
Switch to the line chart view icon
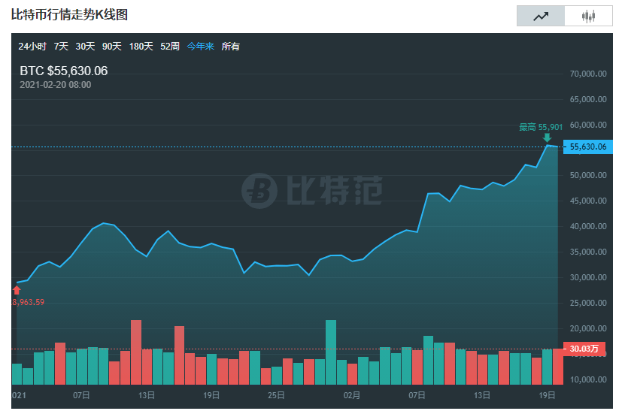tap(540, 16)
